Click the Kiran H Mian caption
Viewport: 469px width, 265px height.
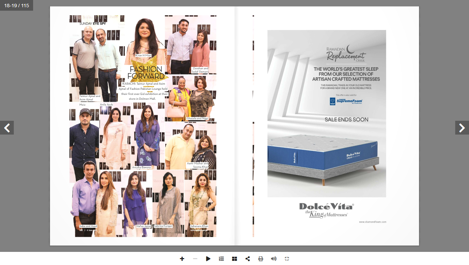[143, 55]
